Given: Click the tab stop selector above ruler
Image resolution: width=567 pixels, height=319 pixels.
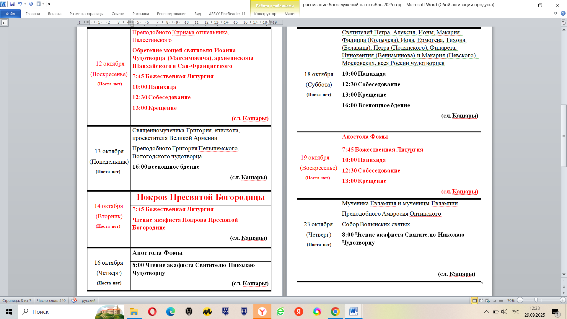Looking at the screenshot, I should 4,23.
